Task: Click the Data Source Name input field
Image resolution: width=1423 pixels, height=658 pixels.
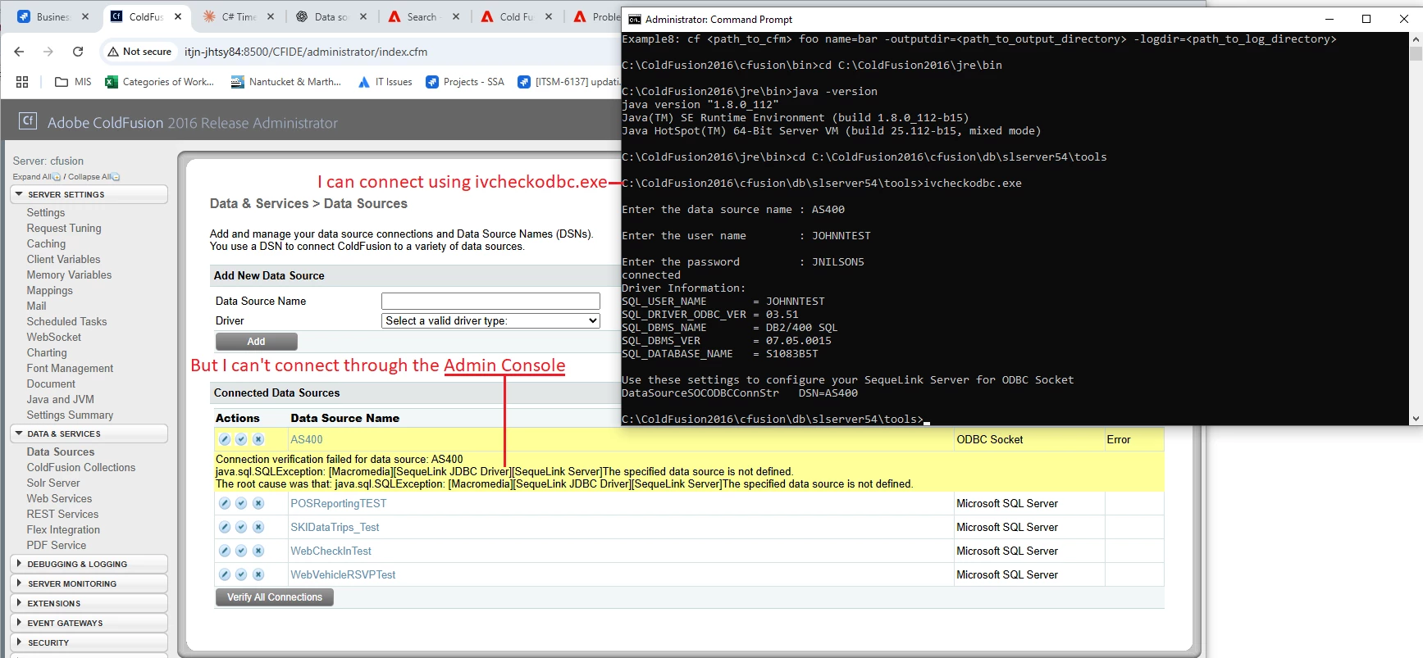Action: (x=490, y=301)
